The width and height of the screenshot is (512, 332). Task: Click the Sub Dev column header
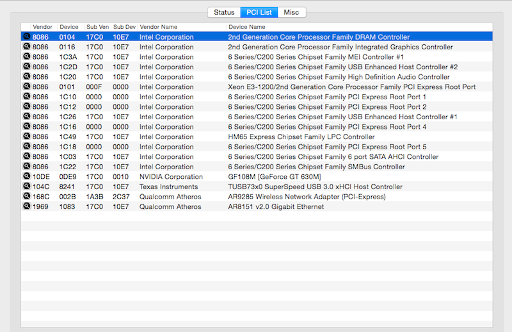[x=124, y=27]
